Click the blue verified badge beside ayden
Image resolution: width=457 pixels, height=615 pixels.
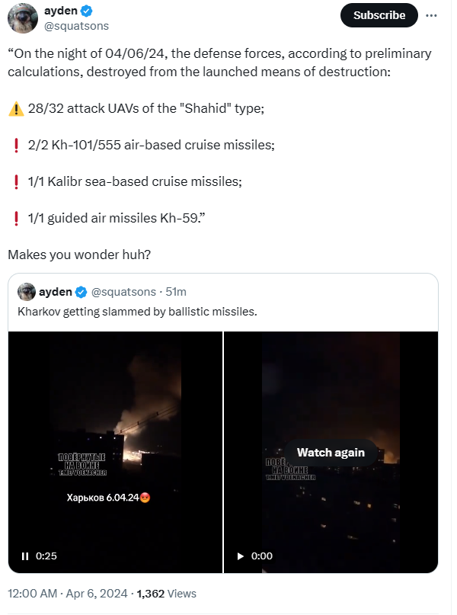click(88, 11)
